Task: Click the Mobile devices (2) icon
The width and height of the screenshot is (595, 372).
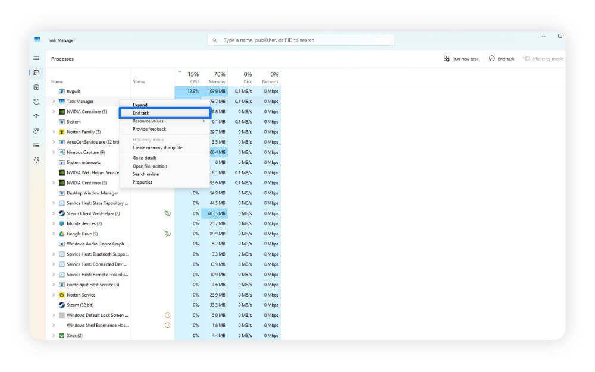Action: (x=61, y=223)
